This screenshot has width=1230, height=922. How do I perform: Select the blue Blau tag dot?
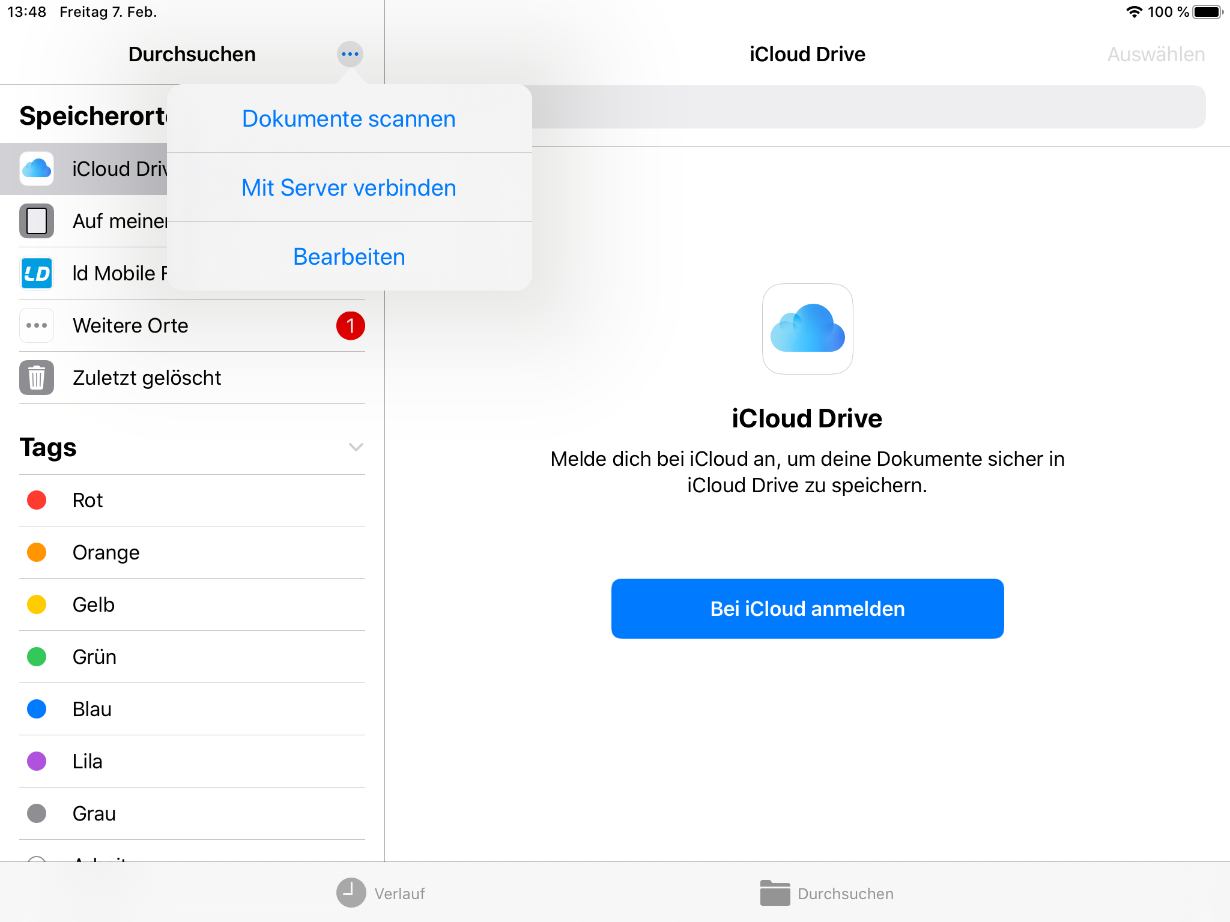point(37,709)
